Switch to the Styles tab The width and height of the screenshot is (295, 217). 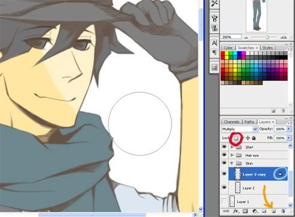pos(267,48)
